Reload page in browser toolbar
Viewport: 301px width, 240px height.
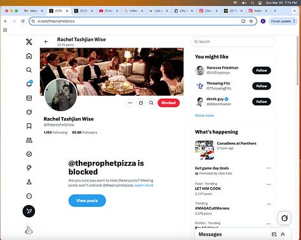[23, 21]
